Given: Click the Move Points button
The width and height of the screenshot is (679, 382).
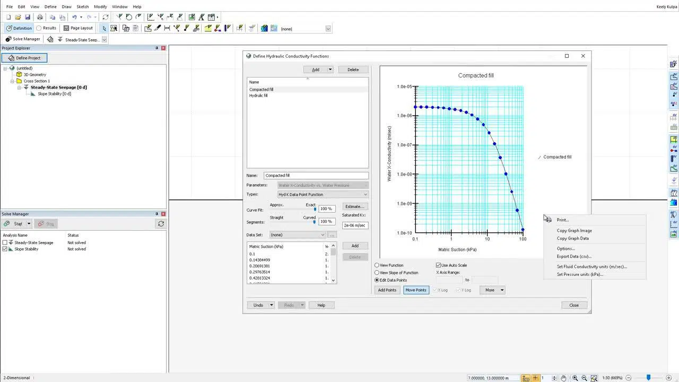Looking at the screenshot, I should pos(415,290).
